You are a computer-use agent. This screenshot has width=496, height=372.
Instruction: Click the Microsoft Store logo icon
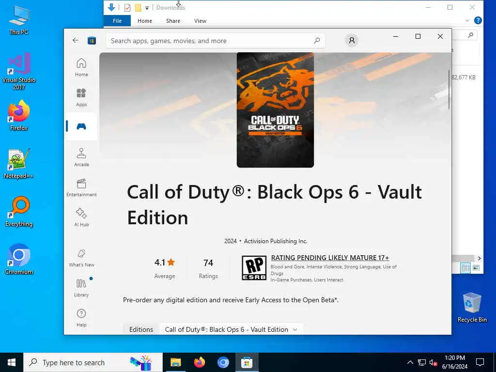pos(92,41)
